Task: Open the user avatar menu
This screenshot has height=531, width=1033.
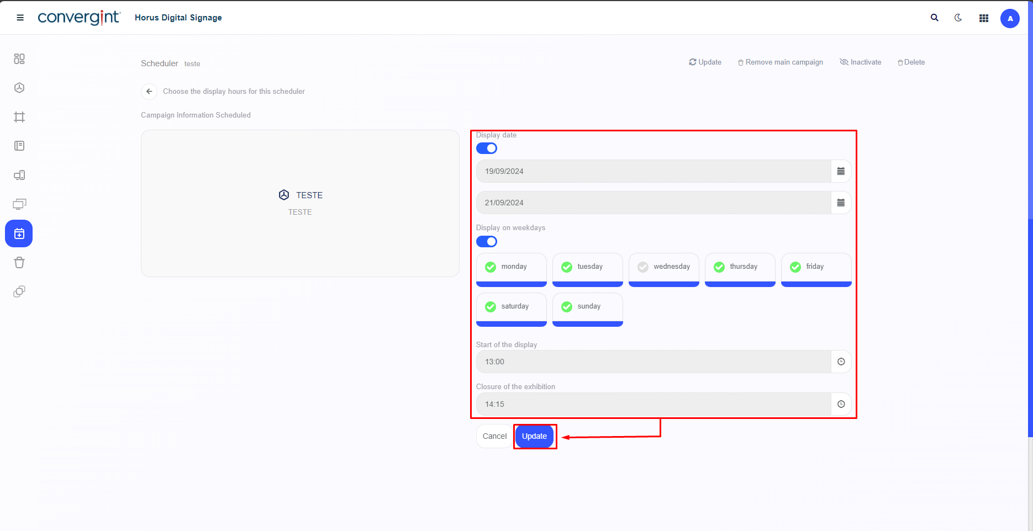Action: point(1009,18)
